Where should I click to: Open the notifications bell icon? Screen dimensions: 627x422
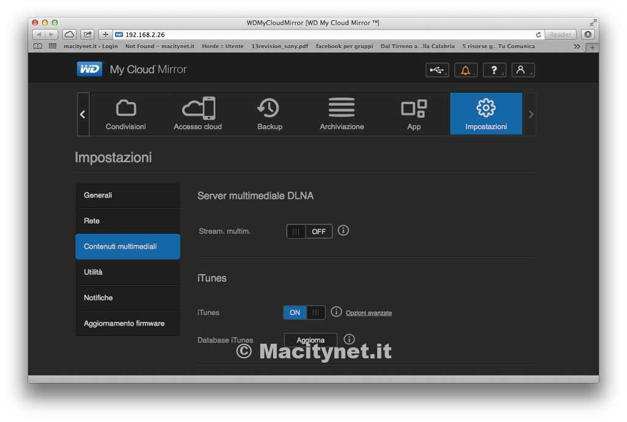[465, 70]
